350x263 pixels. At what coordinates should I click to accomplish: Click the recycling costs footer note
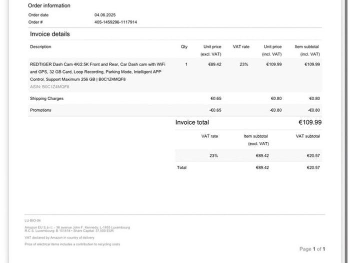pos(72,244)
